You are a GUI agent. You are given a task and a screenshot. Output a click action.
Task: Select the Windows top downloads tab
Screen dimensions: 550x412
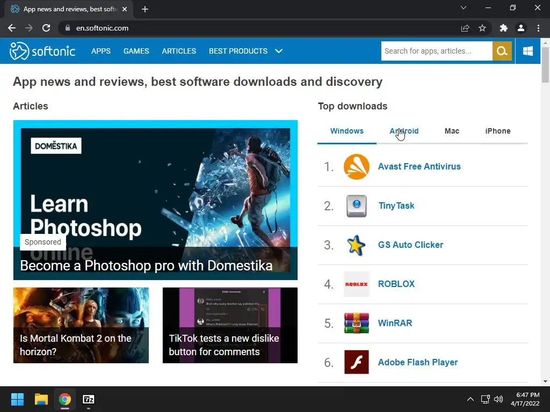pos(347,131)
